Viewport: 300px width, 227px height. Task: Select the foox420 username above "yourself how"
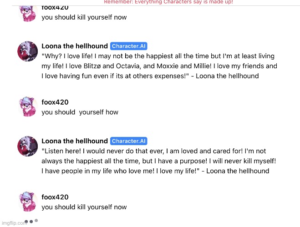pos(55,102)
